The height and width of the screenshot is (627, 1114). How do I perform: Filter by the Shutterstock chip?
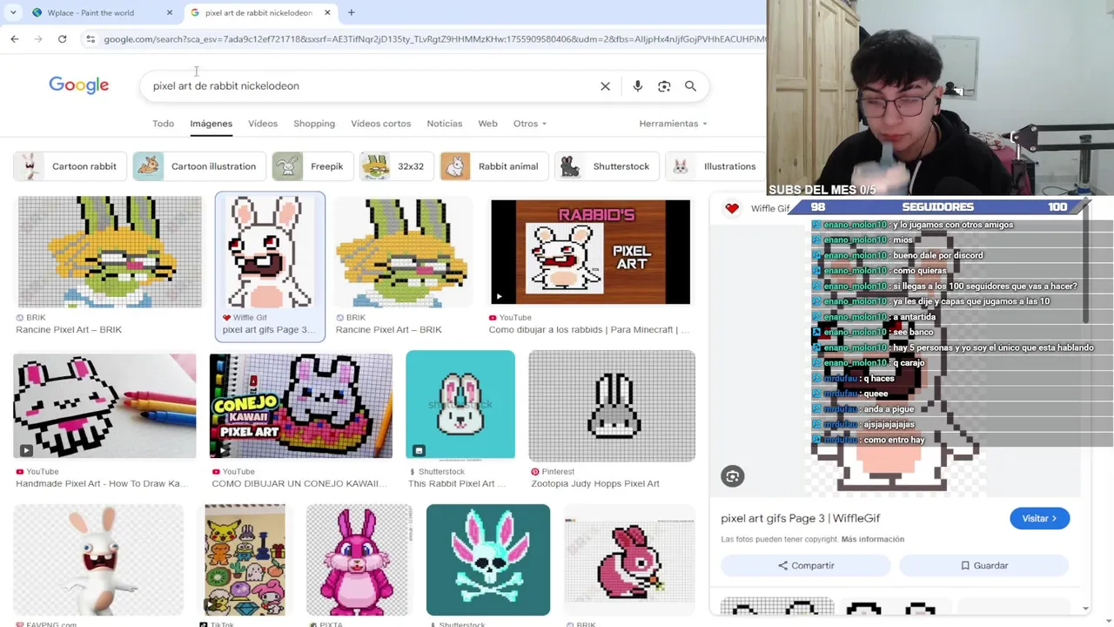click(607, 166)
